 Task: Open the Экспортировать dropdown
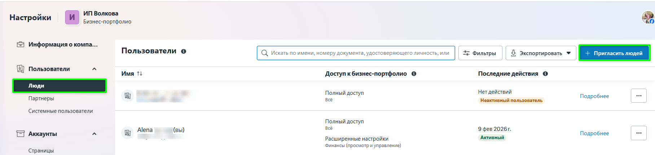(x=540, y=53)
